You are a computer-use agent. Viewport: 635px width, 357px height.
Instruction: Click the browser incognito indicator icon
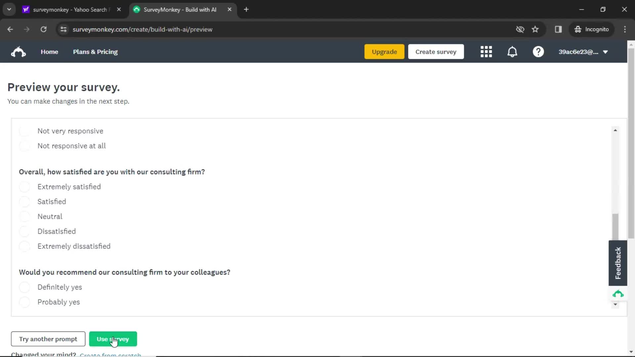coord(577,29)
